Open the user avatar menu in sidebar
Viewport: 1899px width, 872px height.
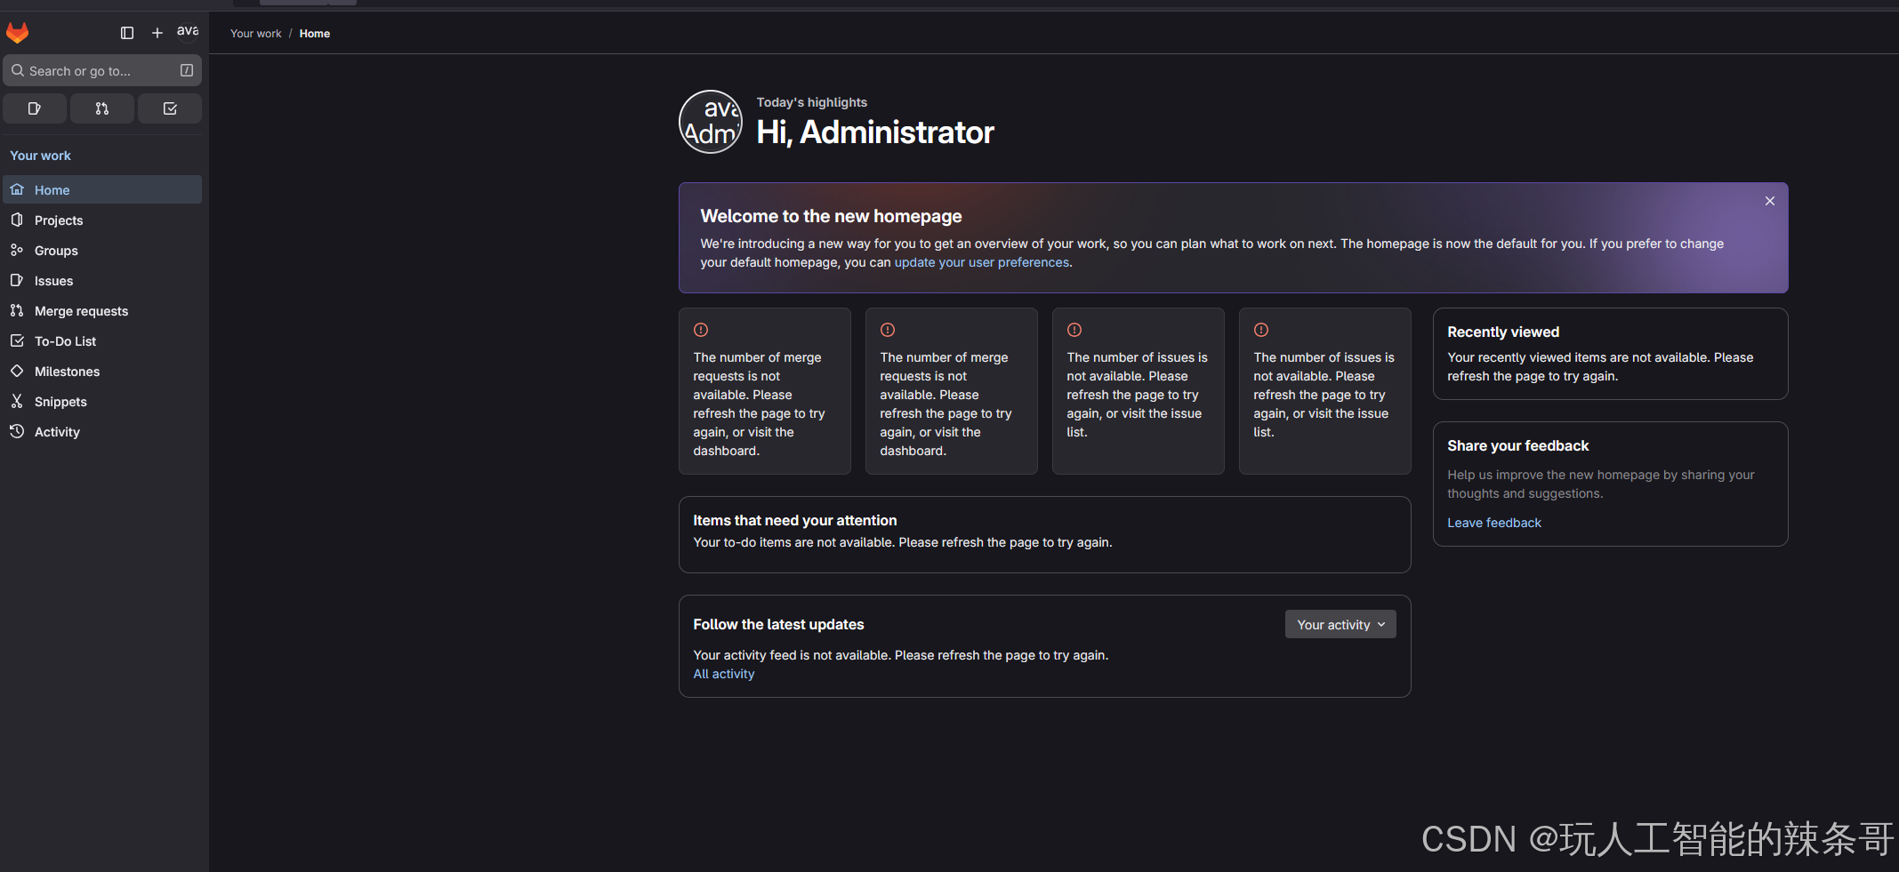point(188,32)
